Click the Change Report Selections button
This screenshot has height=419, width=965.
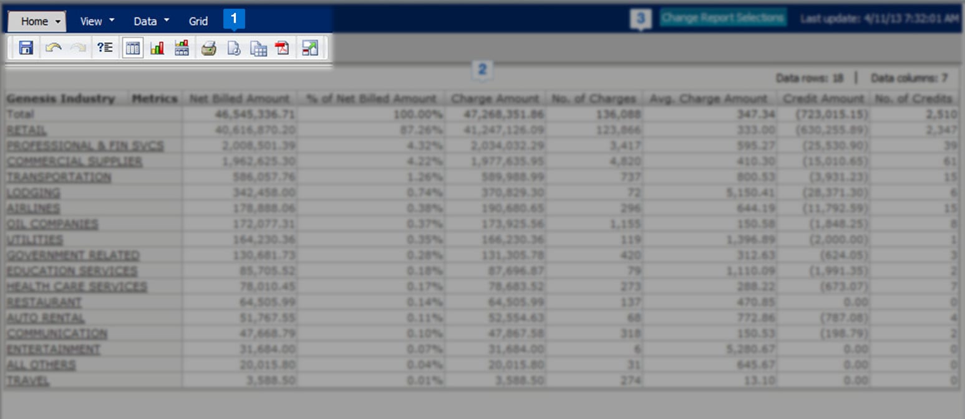(x=723, y=18)
